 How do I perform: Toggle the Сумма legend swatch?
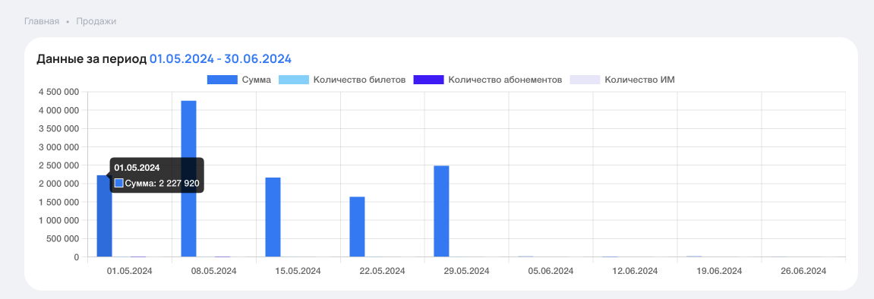[222, 80]
